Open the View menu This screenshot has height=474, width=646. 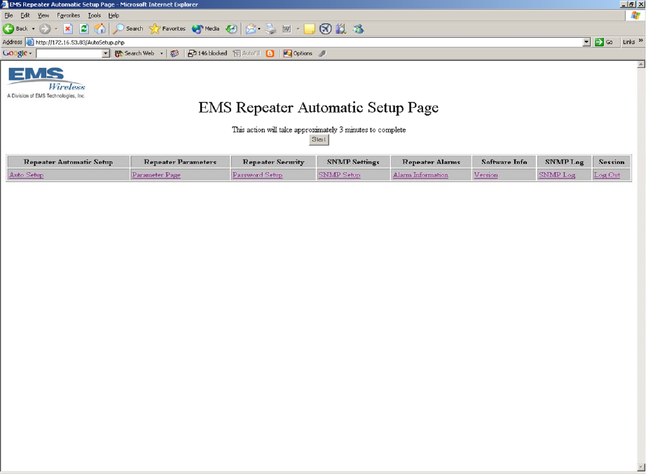43,15
